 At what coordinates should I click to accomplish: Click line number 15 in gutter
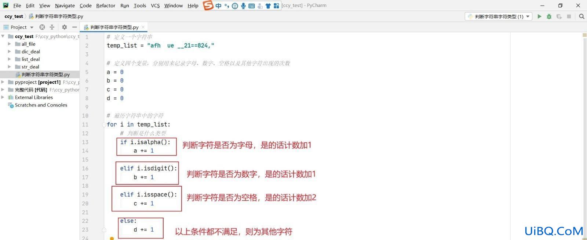(x=85, y=160)
